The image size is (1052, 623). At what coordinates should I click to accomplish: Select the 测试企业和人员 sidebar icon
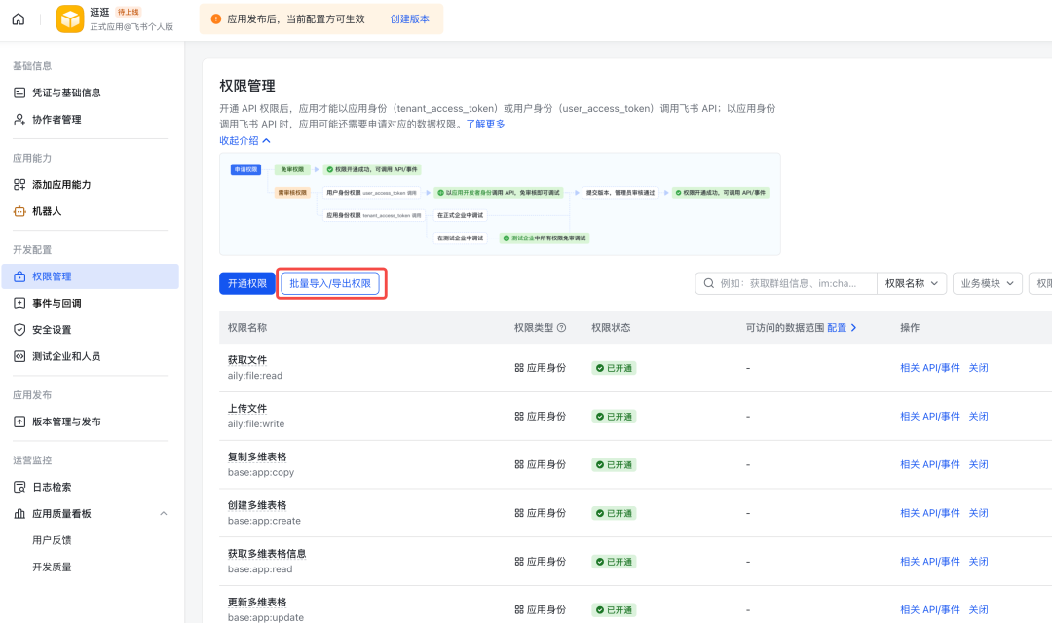pos(20,355)
